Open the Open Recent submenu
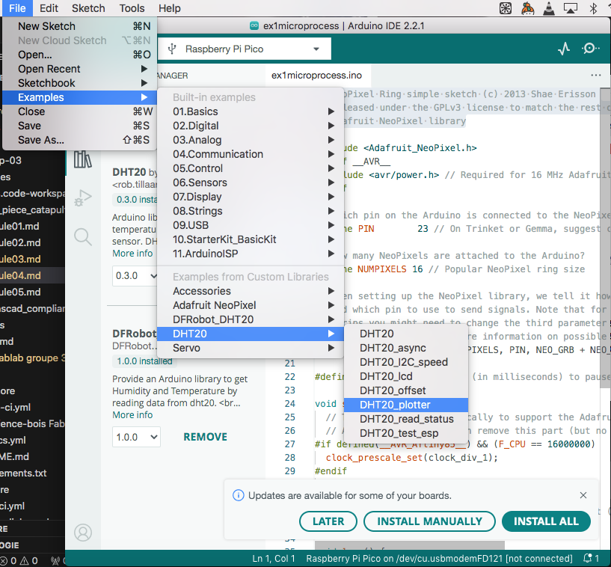 79,69
